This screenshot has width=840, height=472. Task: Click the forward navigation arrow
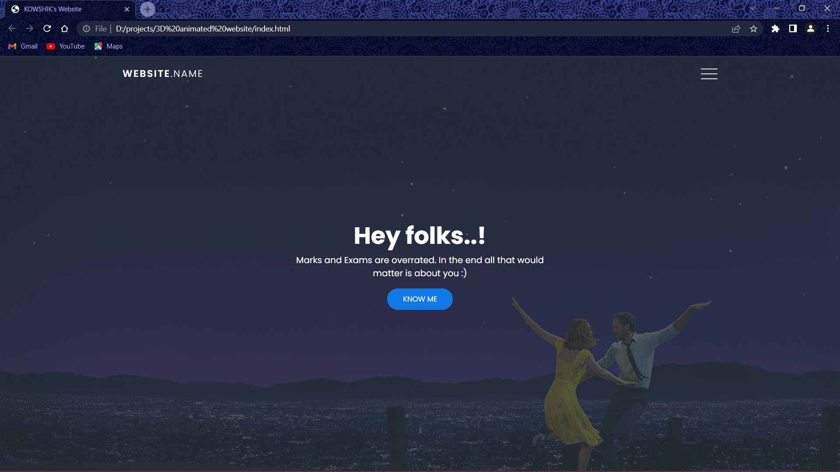(29, 28)
